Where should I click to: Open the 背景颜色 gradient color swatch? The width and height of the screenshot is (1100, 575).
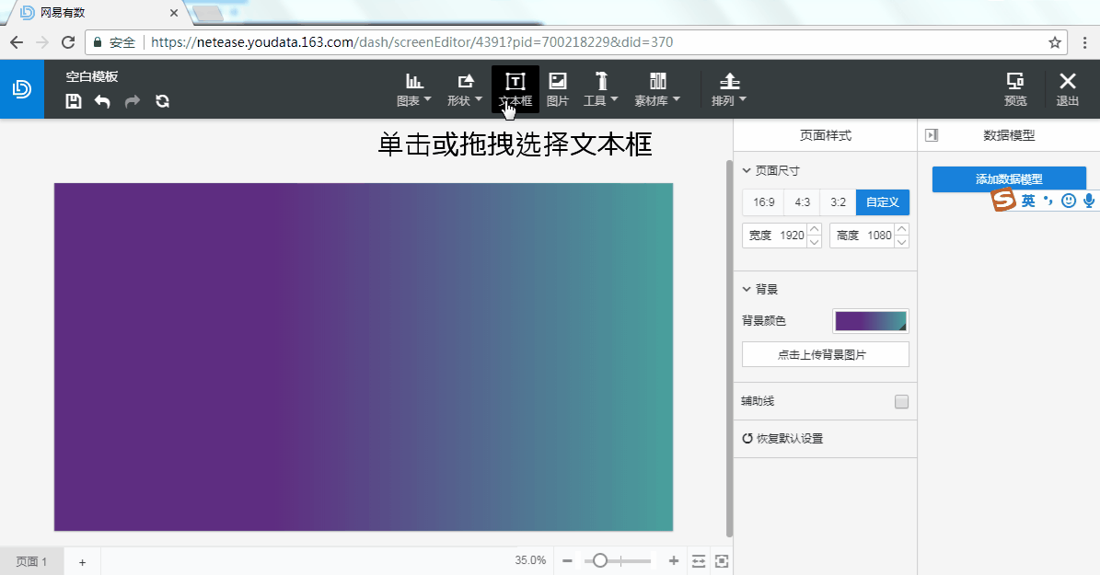(x=871, y=321)
